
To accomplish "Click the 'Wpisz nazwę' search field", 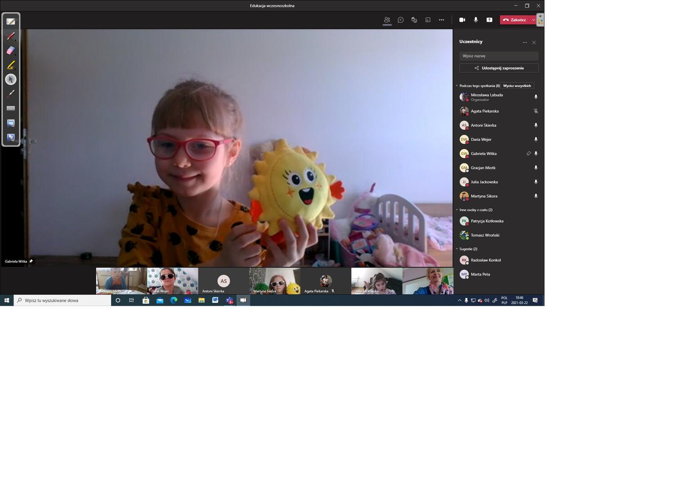I will click(499, 56).
